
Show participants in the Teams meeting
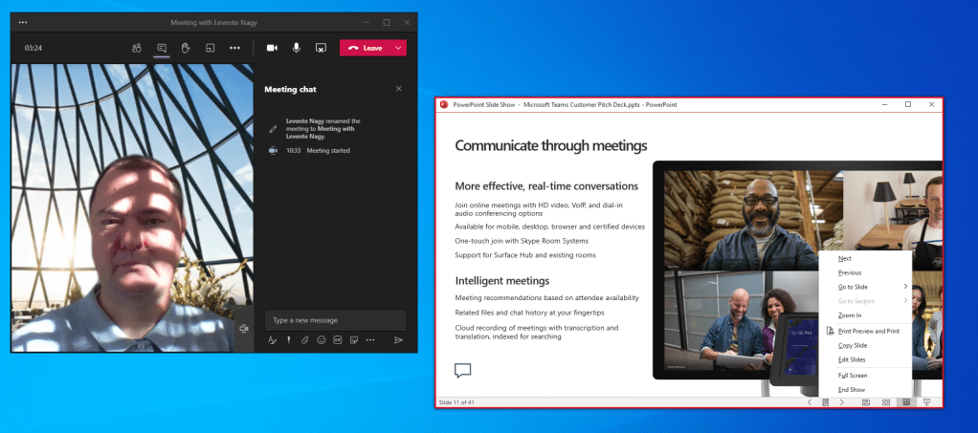coord(137,48)
